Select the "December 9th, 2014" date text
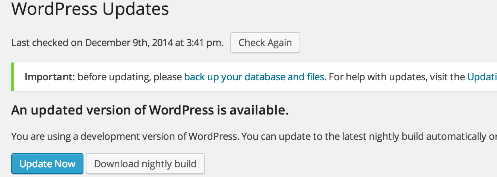Screen dimensions: 497x177 pyautogui.click(x=129, y=43)
